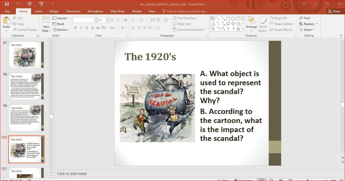Open the Arrange menu
The image size is (345, 181).
[251, 24]
